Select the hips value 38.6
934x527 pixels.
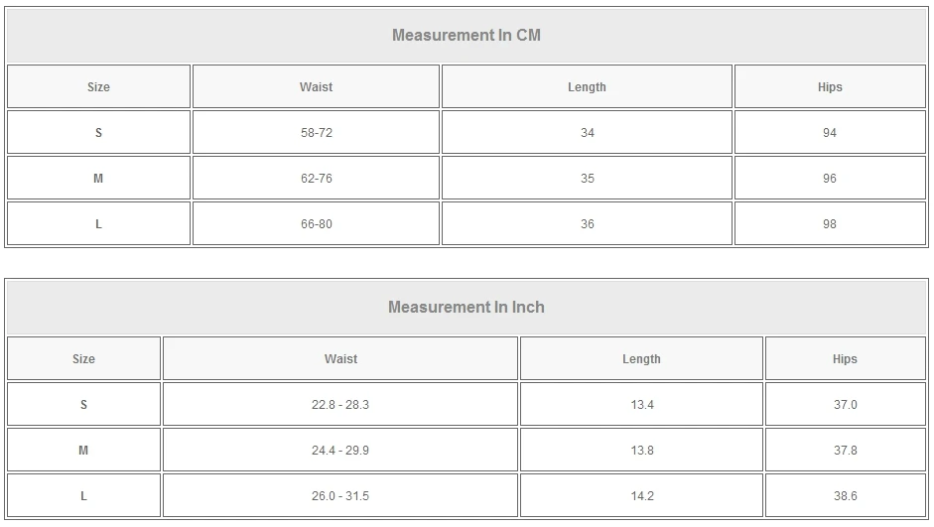tap(845, 496)
